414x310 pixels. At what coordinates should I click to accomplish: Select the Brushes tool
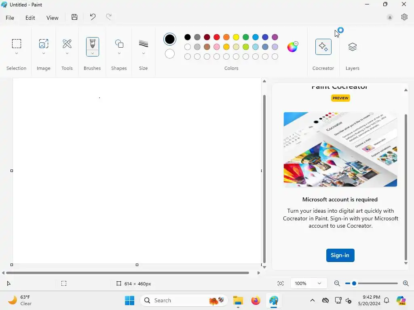click(x=93, y=44)
